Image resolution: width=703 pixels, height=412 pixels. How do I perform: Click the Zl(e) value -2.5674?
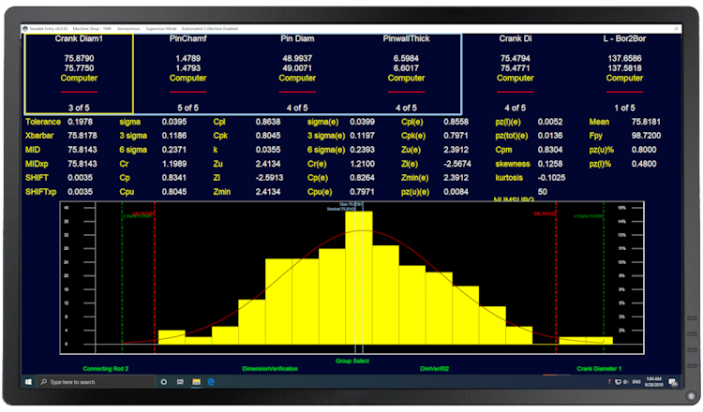pyautogui.click(x=457, y=164)
